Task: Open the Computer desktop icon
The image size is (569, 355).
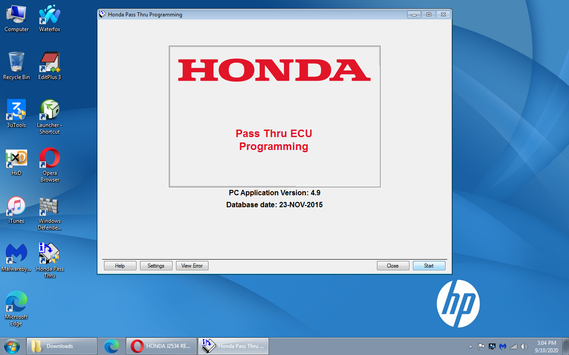Action: tap(16, 18)
